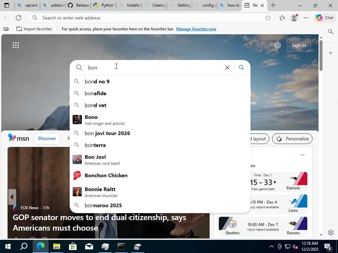Submit search with blue magnifier icon
This screenshot has height=253, width=338.
click(241, 68)
